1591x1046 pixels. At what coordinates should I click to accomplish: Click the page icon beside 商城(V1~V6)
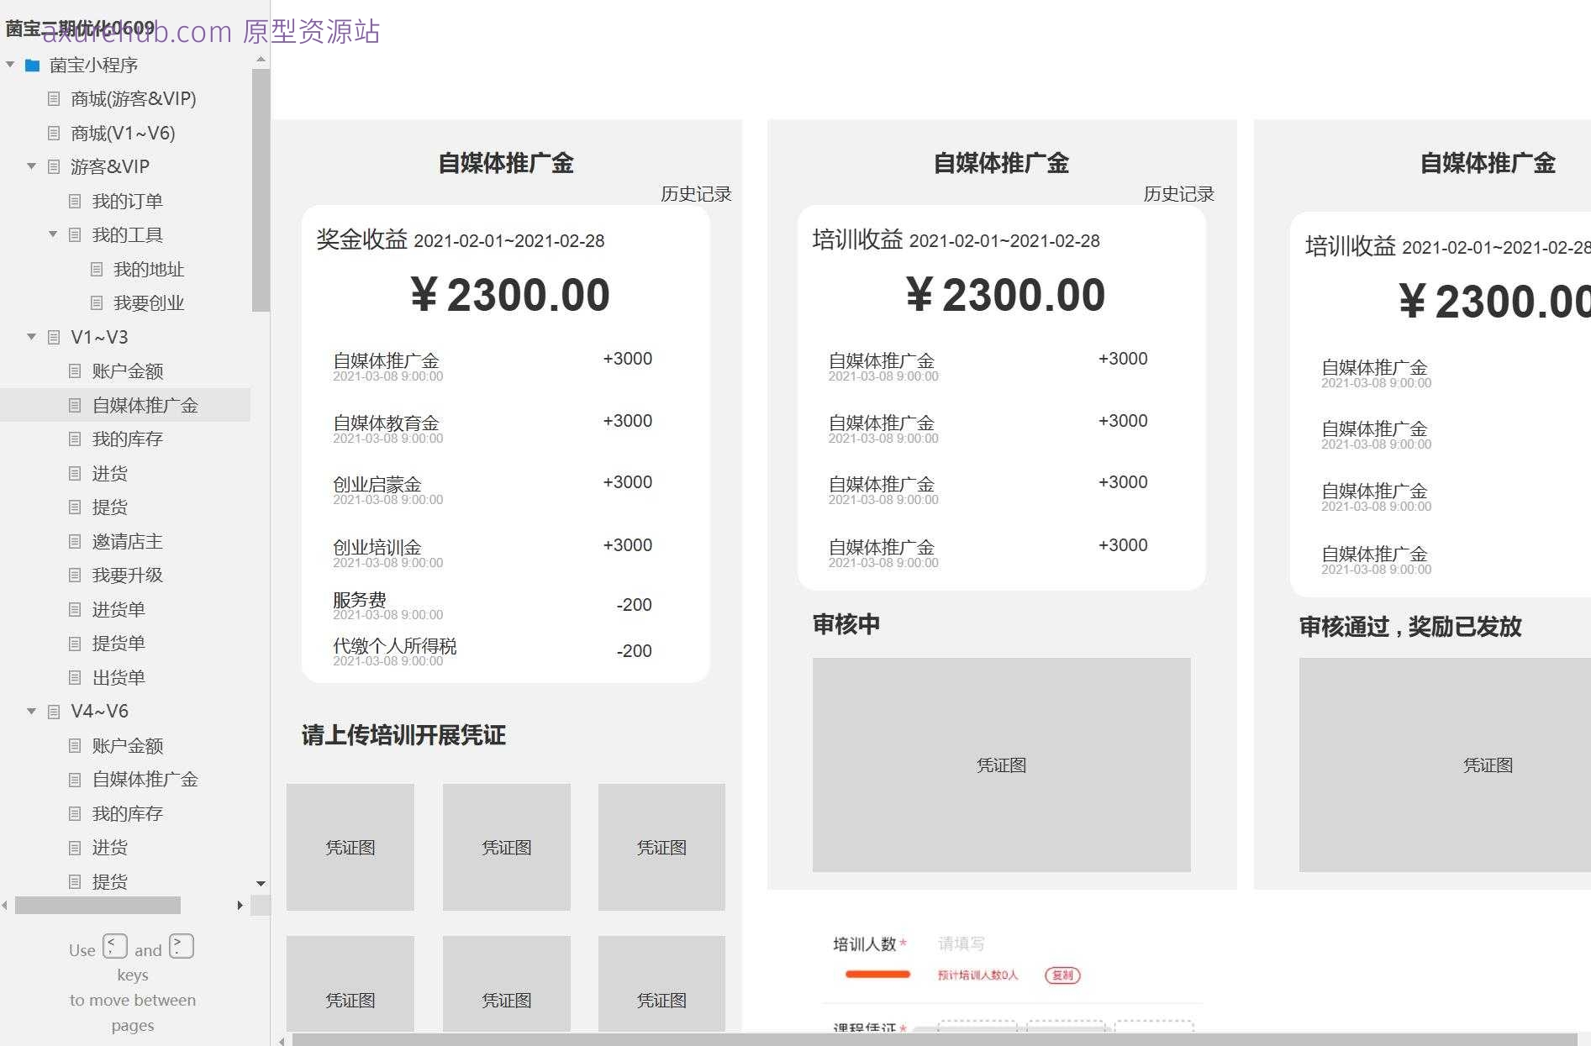pyautogui.click(x=53, y=133)
